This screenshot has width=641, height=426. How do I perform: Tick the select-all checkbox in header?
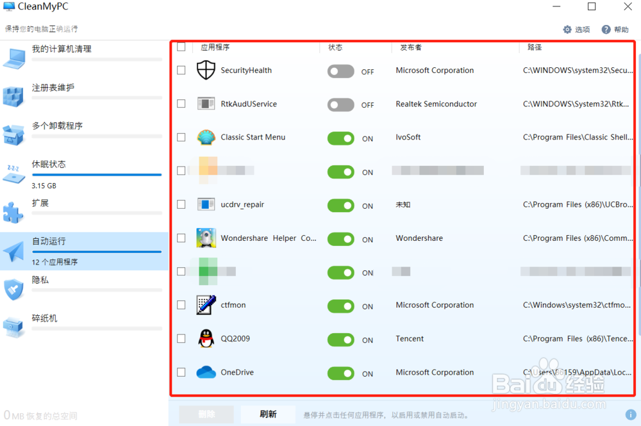[180, 47]
